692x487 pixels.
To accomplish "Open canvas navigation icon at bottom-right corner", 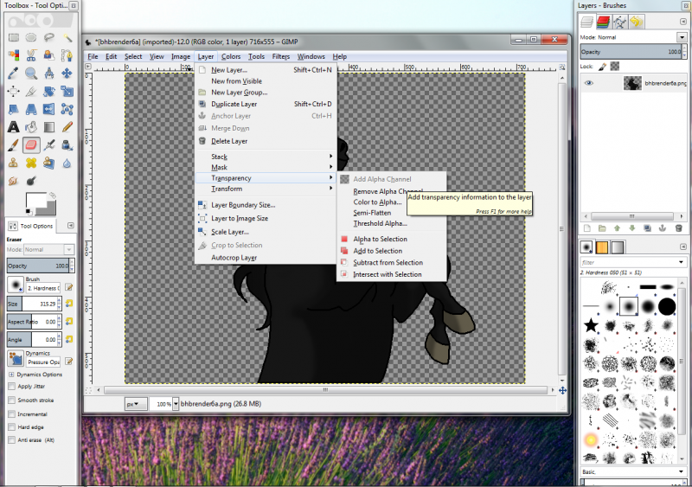I will click(563, 390).
